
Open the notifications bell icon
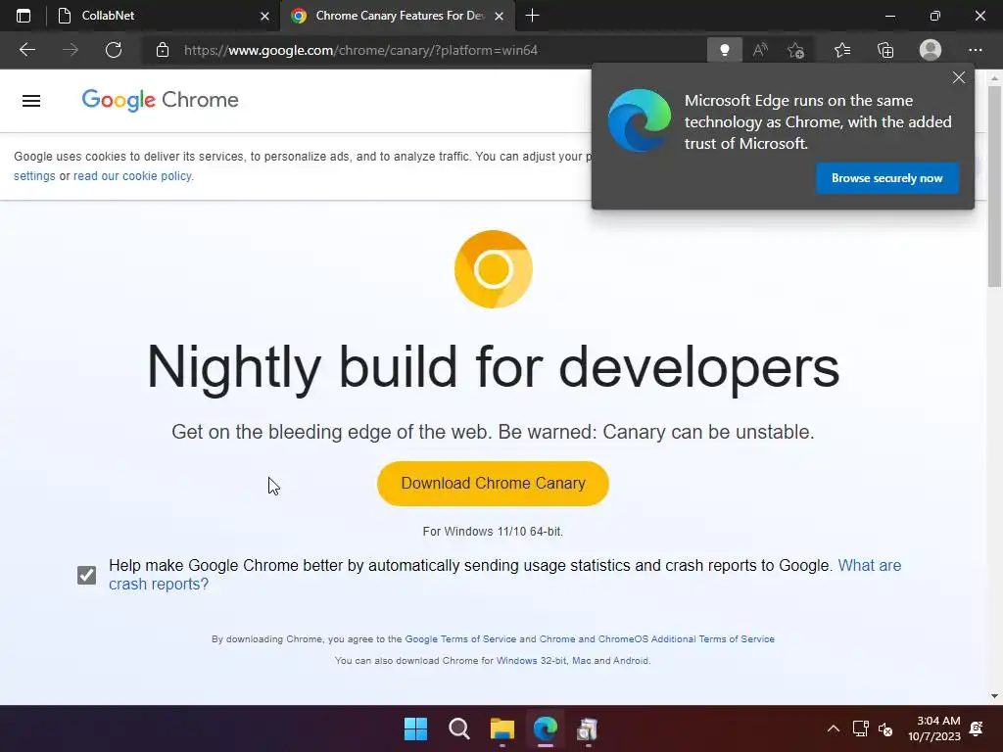coord(977,728)
